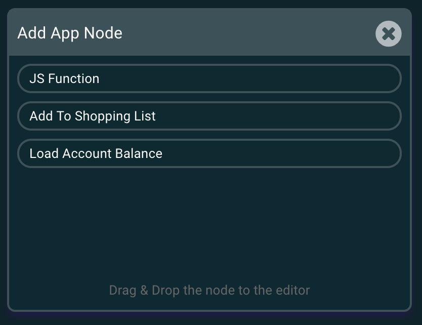Click the empty area below node list
This screenshot has width=422, height=325.
click(x=209, y=223)
